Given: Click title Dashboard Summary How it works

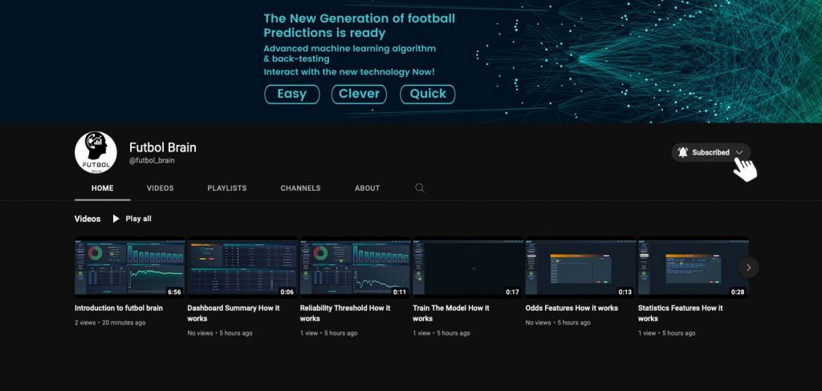Looking at the screenshot, I should click(234, 313).
